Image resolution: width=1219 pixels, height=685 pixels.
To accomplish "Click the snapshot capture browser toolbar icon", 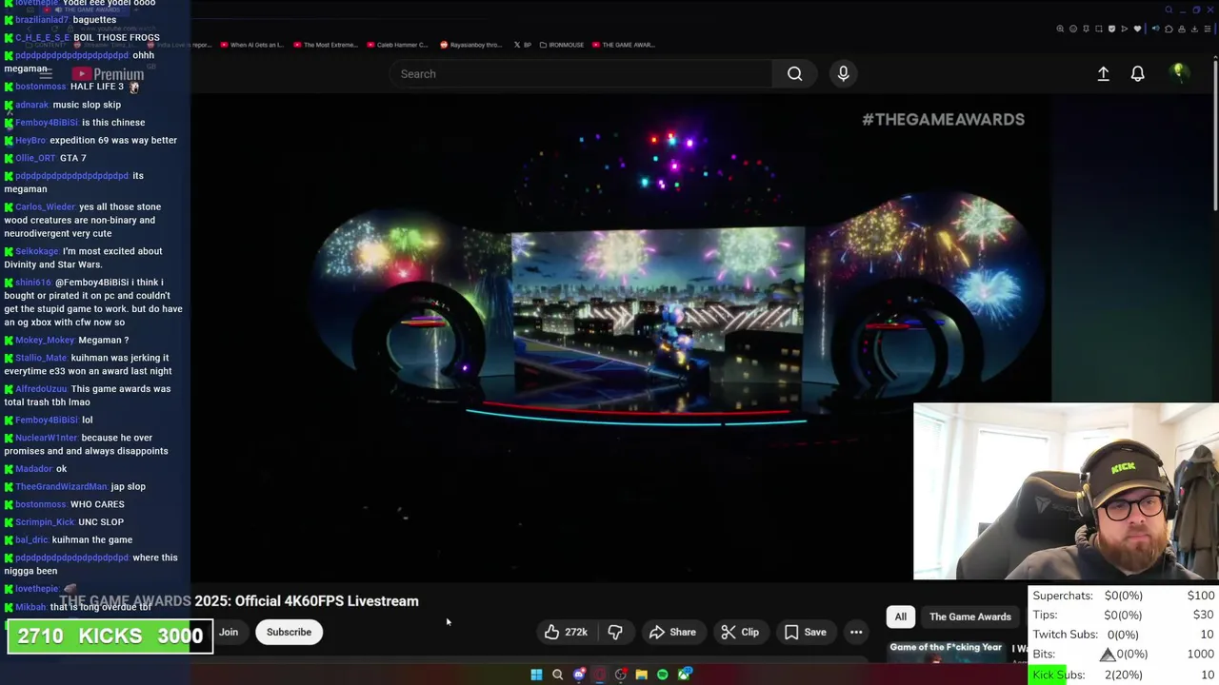I will [1099, 29].
